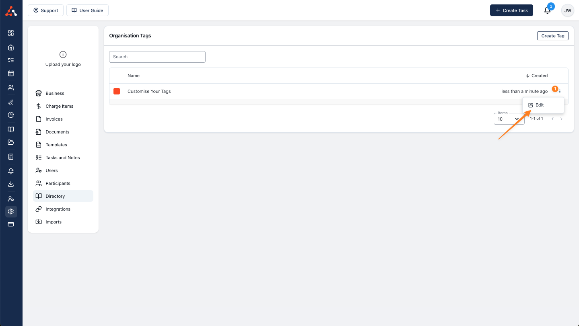Expand the Items per page dropdown
The width and height of the screenshot is (579, 326).
509,119
